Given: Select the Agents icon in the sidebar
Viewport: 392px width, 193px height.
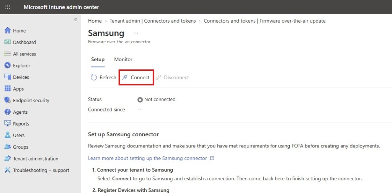Looking at the screenshot, I should click(x=8, y=112).
